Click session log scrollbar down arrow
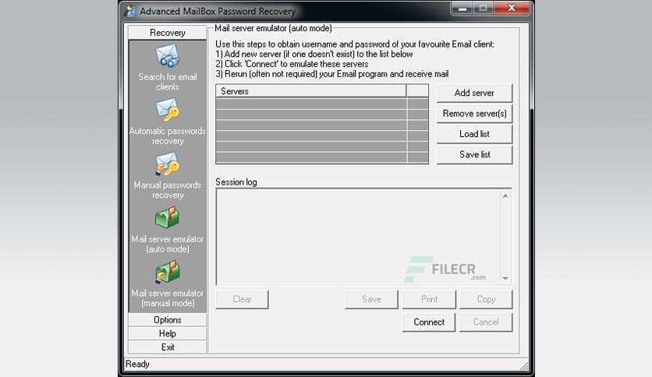 [x=505, y=278]
